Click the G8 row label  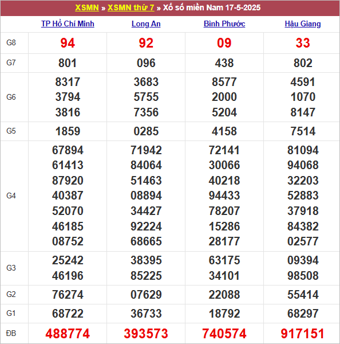pyautogui.click(x=11, y=43)
